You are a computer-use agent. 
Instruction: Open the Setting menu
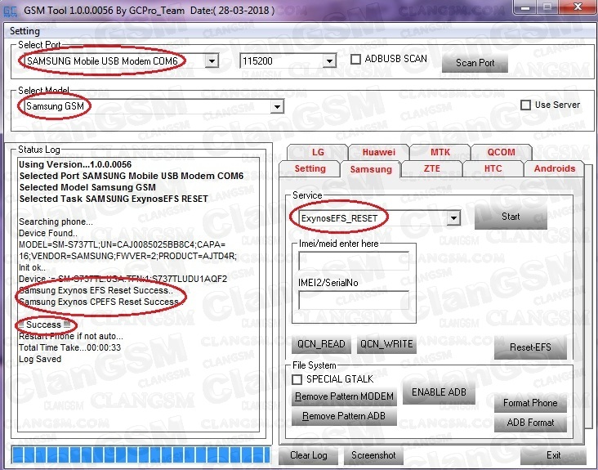pos(25,31)
